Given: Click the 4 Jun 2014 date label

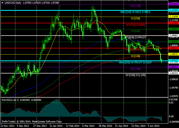Looking at the screenshot, I should (154, 126).
